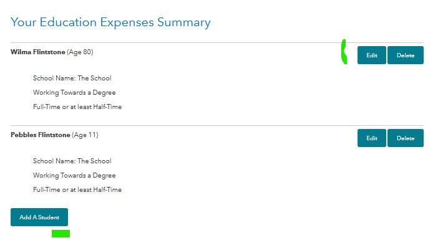The height and width of the screenshot is (243, 448).
Task: Click the (Age 11) label
Action: 85,135
